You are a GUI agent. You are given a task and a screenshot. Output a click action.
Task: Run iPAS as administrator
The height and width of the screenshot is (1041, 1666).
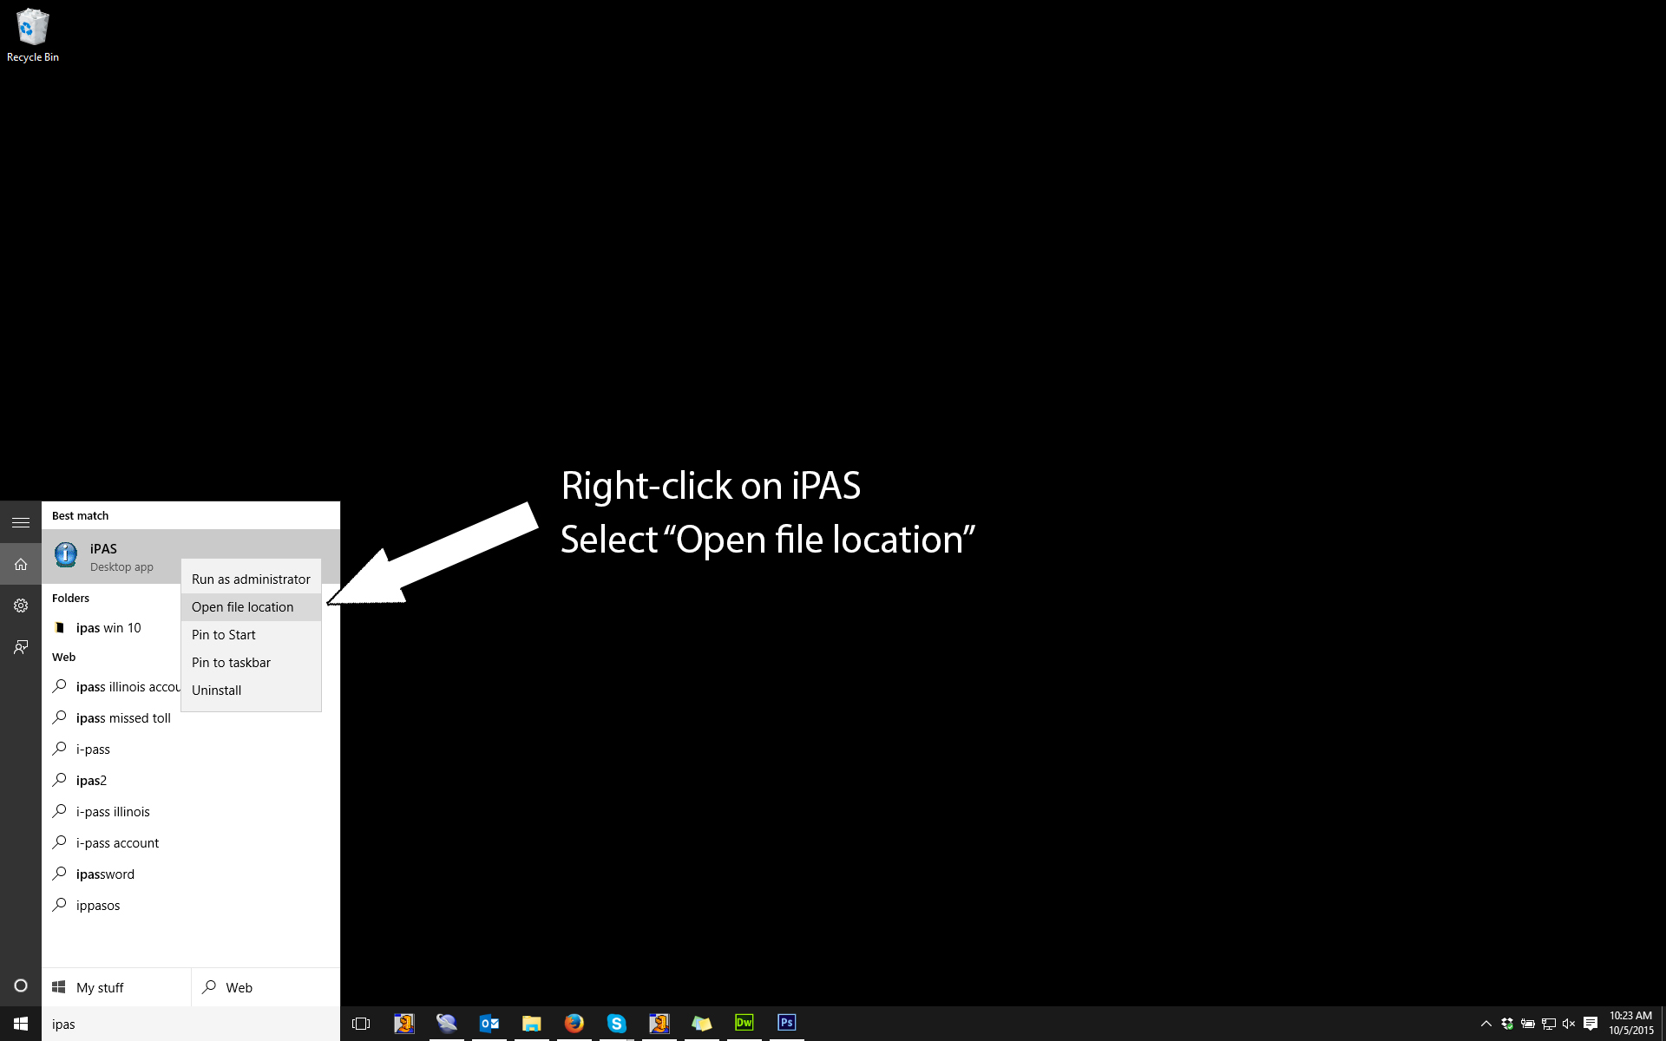tap(251, 579)
